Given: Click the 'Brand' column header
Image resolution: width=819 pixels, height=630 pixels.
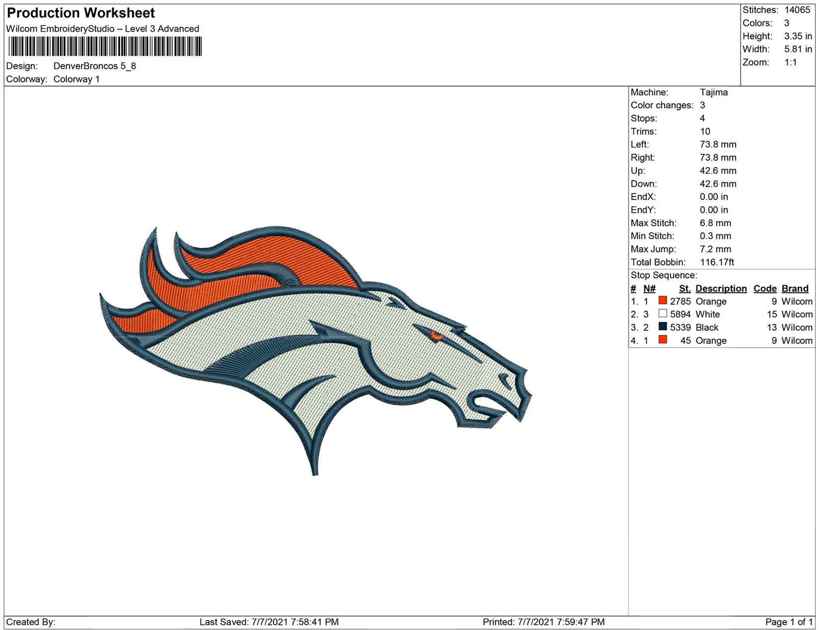Looking at the screenshot, I should [795, 288].
